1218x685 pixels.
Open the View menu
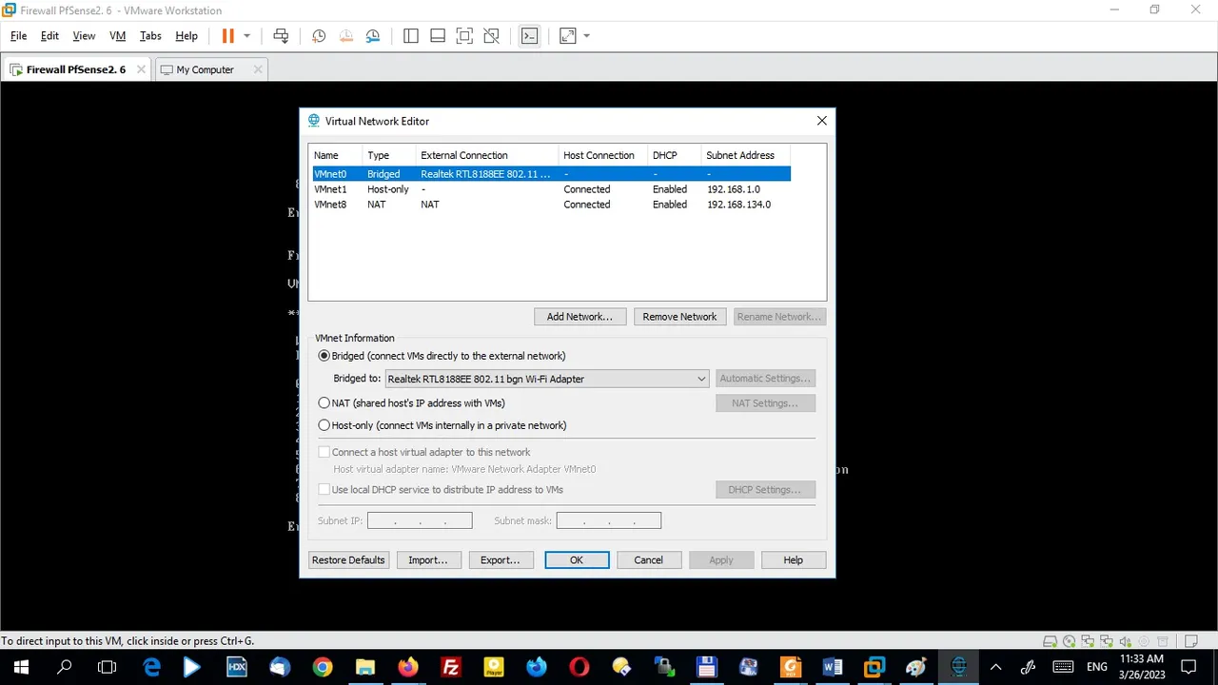(84, 36)
